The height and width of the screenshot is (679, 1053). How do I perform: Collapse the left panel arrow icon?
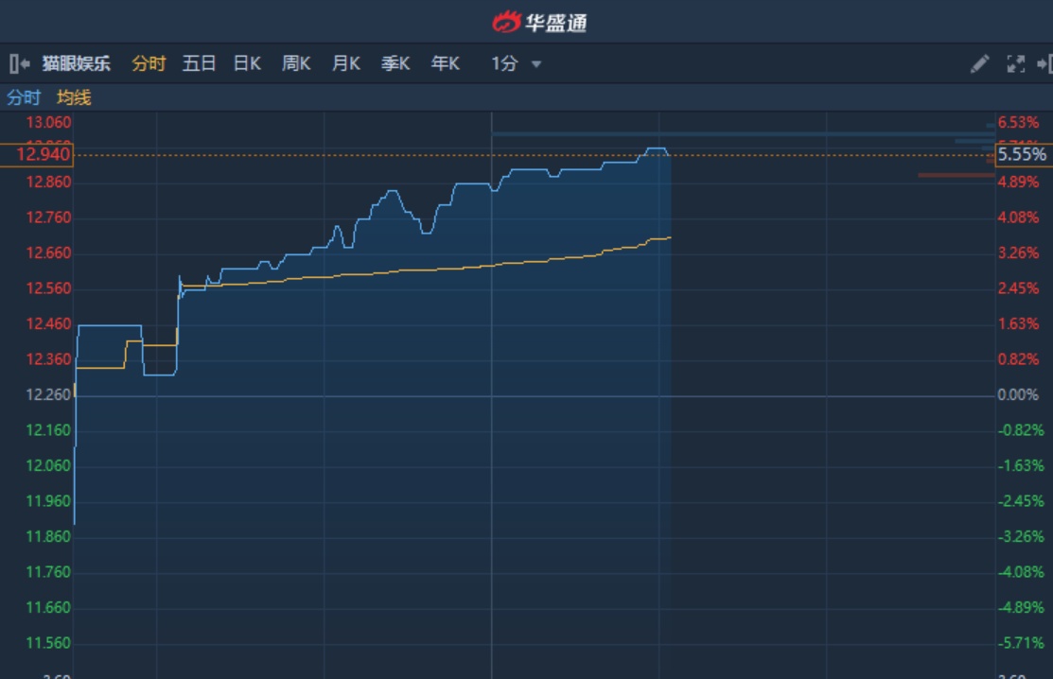point(19,64)
